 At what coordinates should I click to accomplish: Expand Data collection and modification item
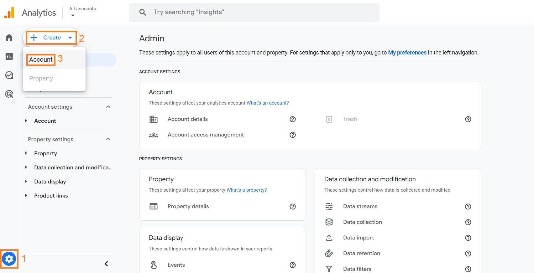(x=26, y=167)
